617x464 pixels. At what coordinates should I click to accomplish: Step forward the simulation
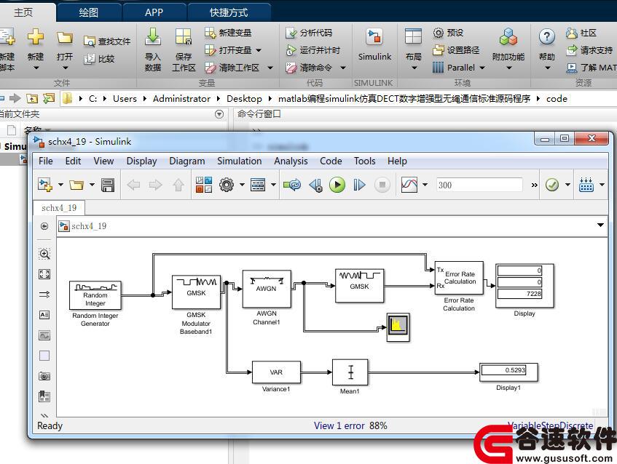[x=359, y=185]
